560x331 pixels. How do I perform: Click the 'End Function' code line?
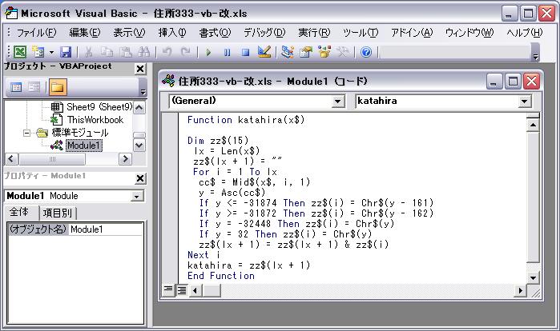click(x=220, y=276)
